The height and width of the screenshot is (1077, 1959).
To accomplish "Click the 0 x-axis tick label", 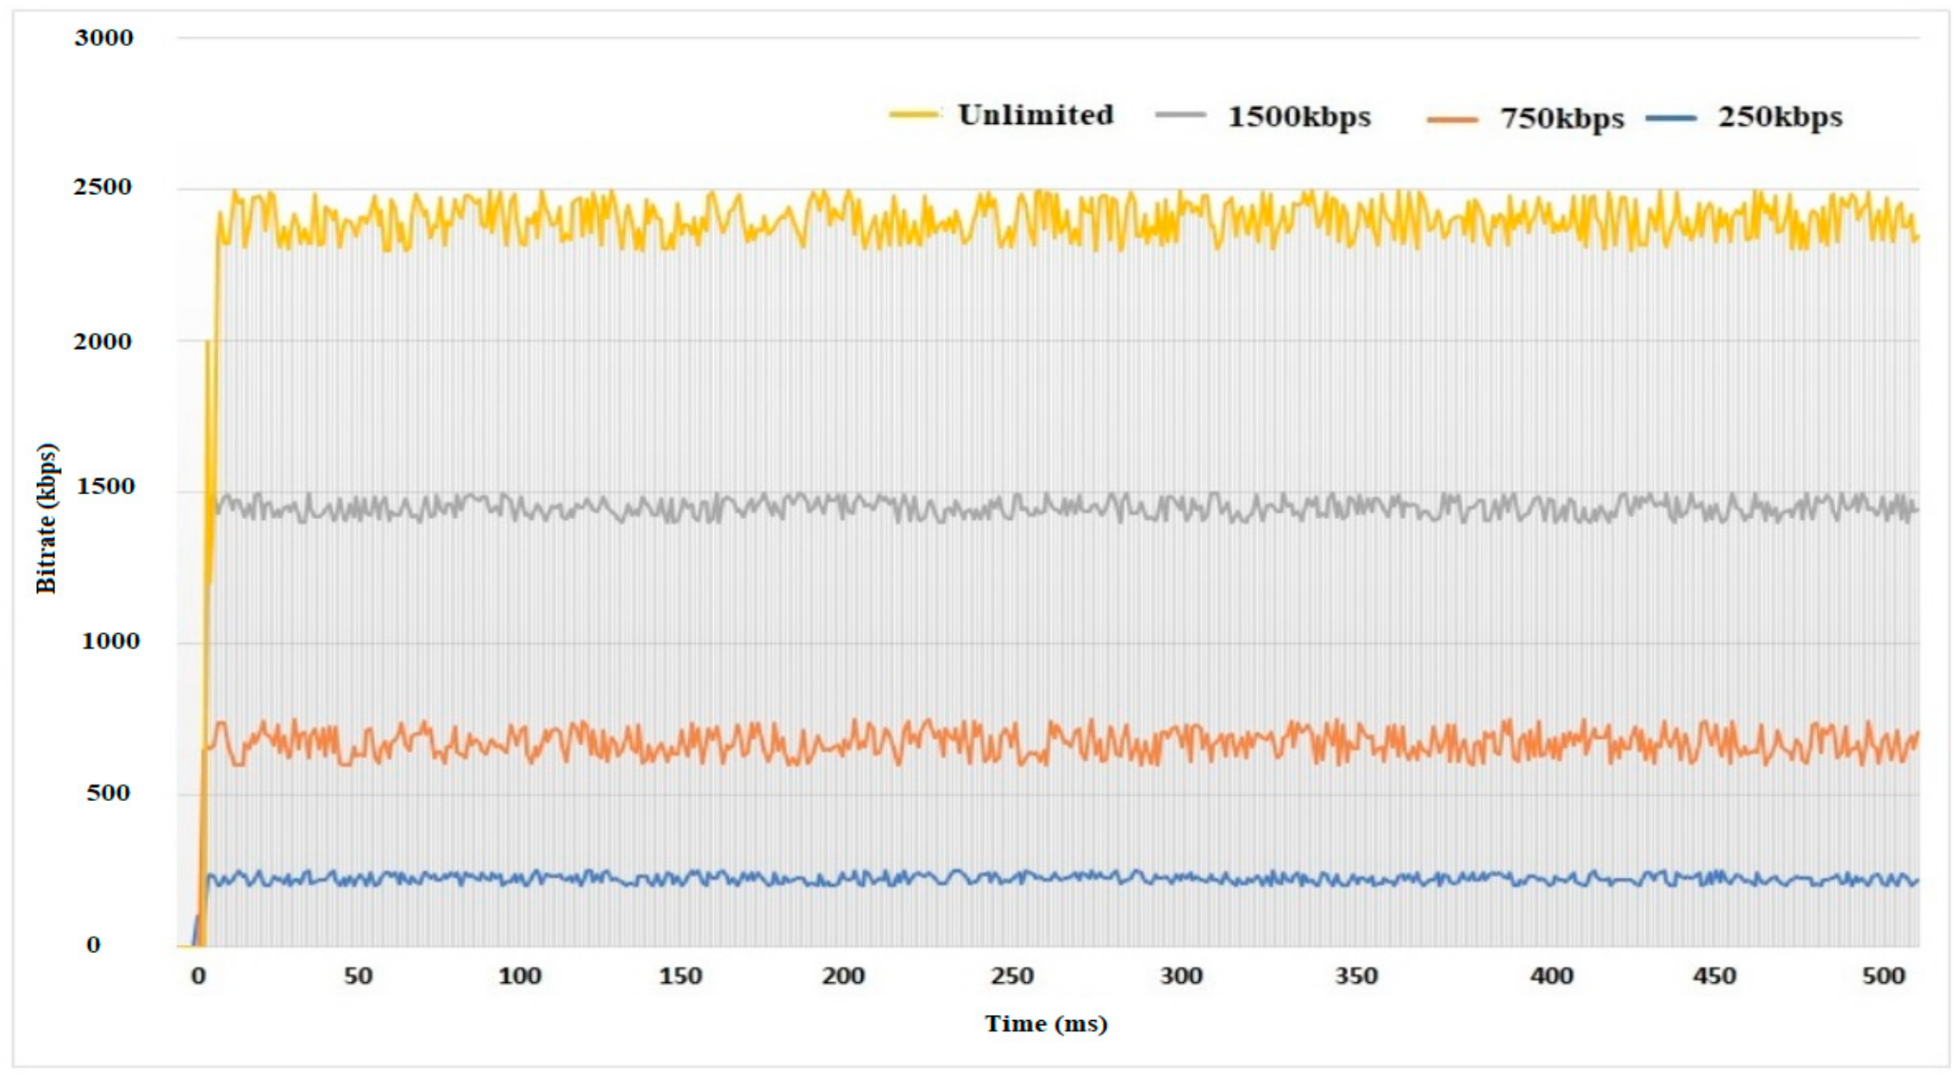I will (x=198, y=976).
